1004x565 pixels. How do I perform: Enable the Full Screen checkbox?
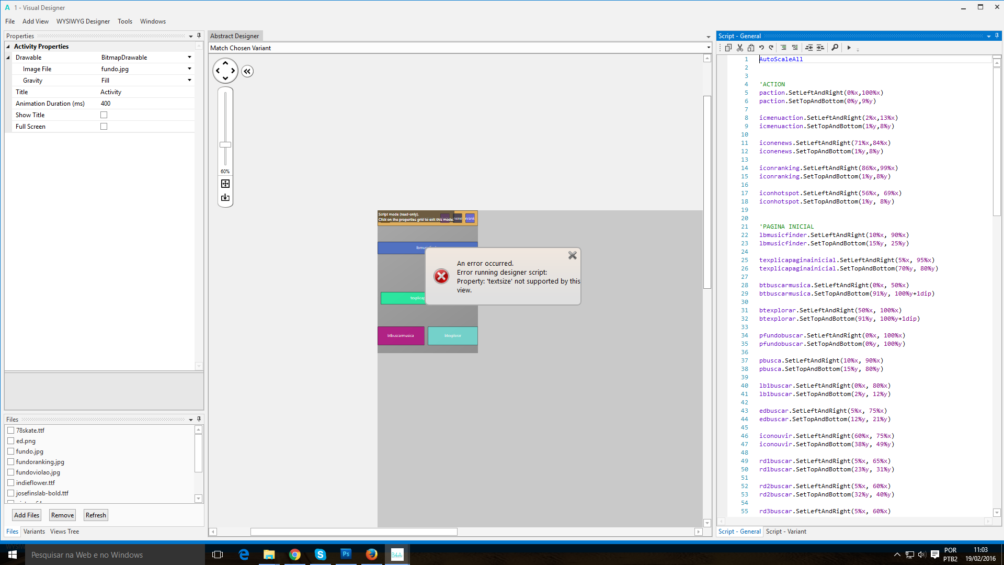pyautogui.click(x=104, y=127)
